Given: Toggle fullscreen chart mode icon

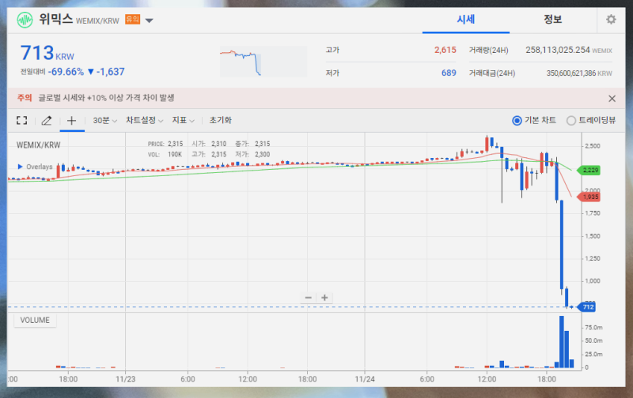Looking at the screenshot, I should pyautogui.click(x=22, y=120).
